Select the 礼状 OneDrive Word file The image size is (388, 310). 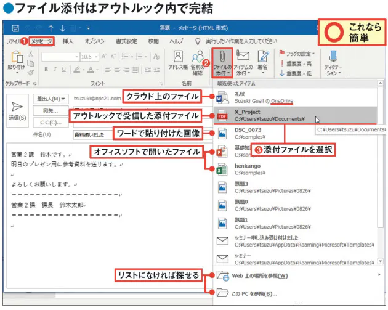point(295,97)
